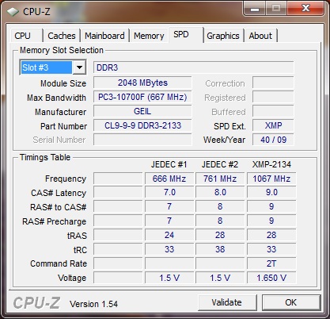Click the 40 / 09 Week/Year value
The height and width of the screenshot is (319, 330).
(273, 140)
